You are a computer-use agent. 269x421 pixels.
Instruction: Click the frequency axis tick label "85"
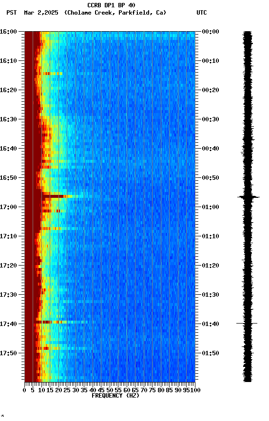click(x=169, y=390)
